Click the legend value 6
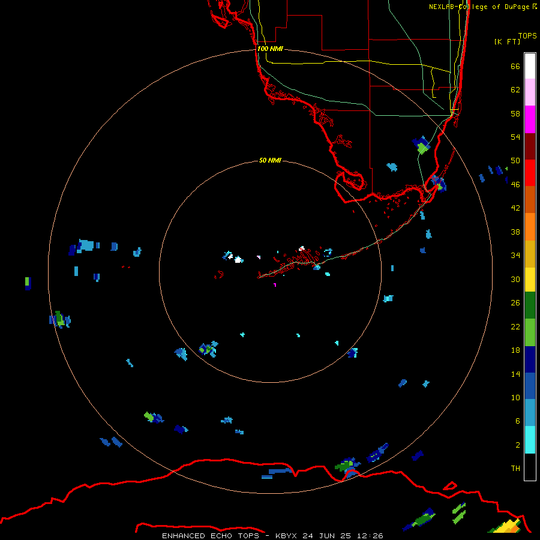 517,421
